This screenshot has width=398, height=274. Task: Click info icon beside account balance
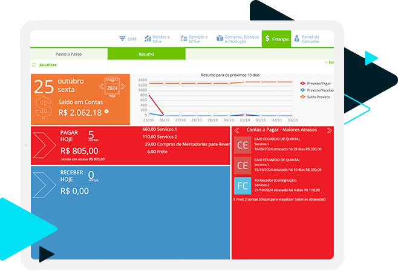[x=106, y=112]
